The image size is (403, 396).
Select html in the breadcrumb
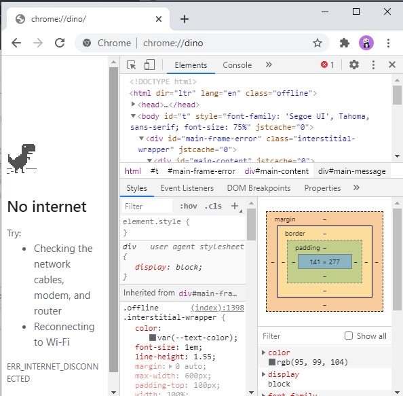(x=133, y=171)
